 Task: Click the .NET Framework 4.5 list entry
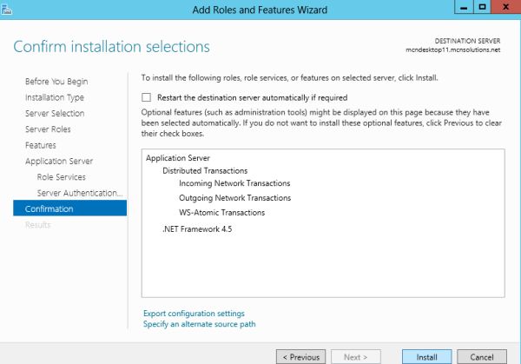[197, 229]
